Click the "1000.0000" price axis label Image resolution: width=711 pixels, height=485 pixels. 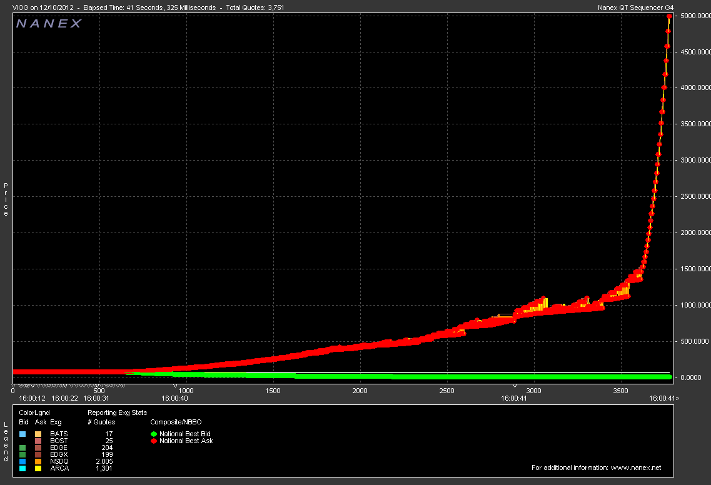point(695,305)
